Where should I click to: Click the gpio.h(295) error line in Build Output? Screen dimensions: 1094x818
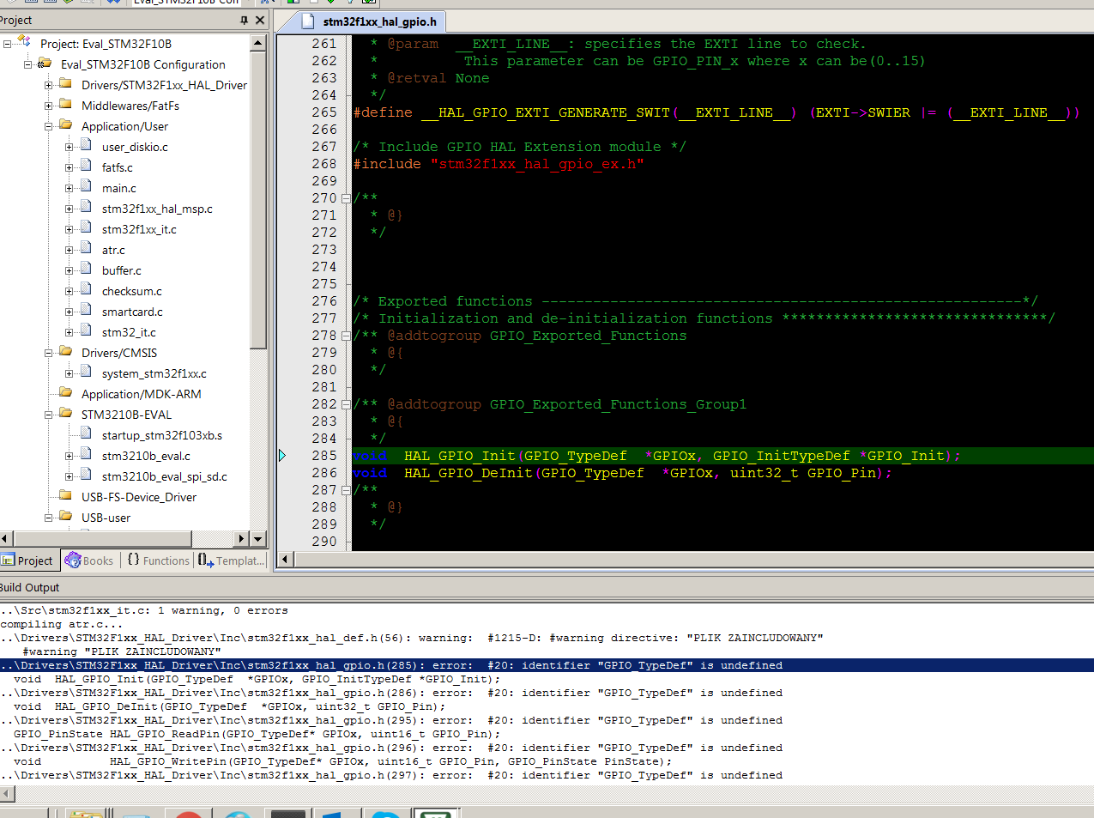[391, 720]
